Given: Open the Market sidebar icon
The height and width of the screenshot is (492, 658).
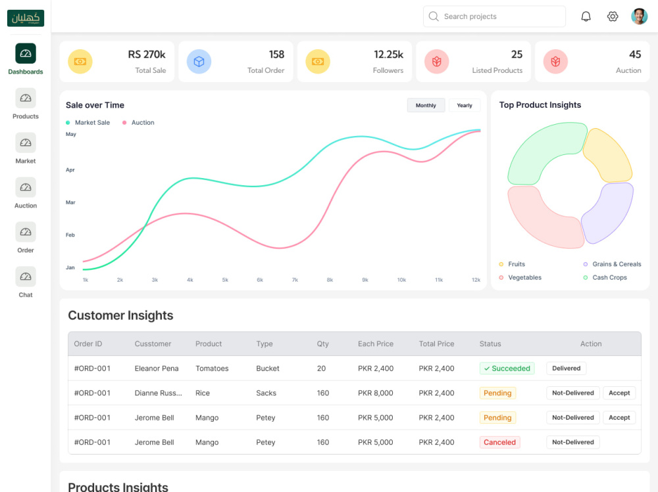Looking at the screenshot, I should pos(26,143).
